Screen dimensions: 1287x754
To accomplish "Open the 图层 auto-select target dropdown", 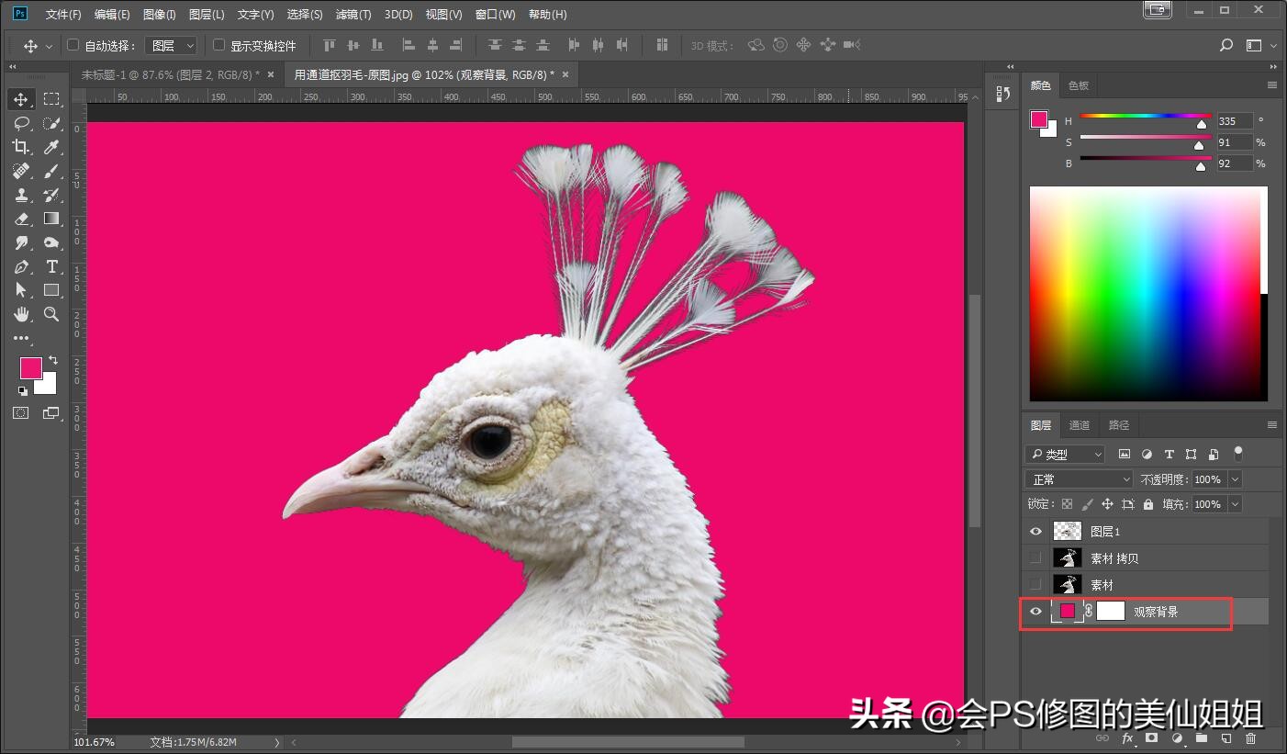I will pyautogui.click(x=172, y=45).
